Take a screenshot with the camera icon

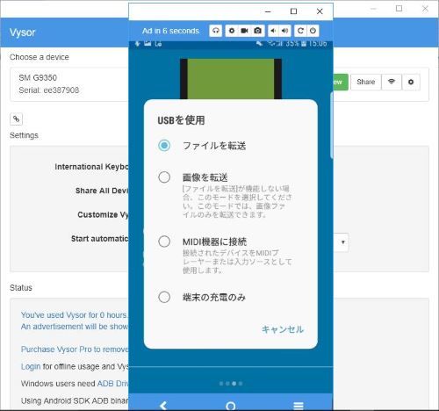257,31
